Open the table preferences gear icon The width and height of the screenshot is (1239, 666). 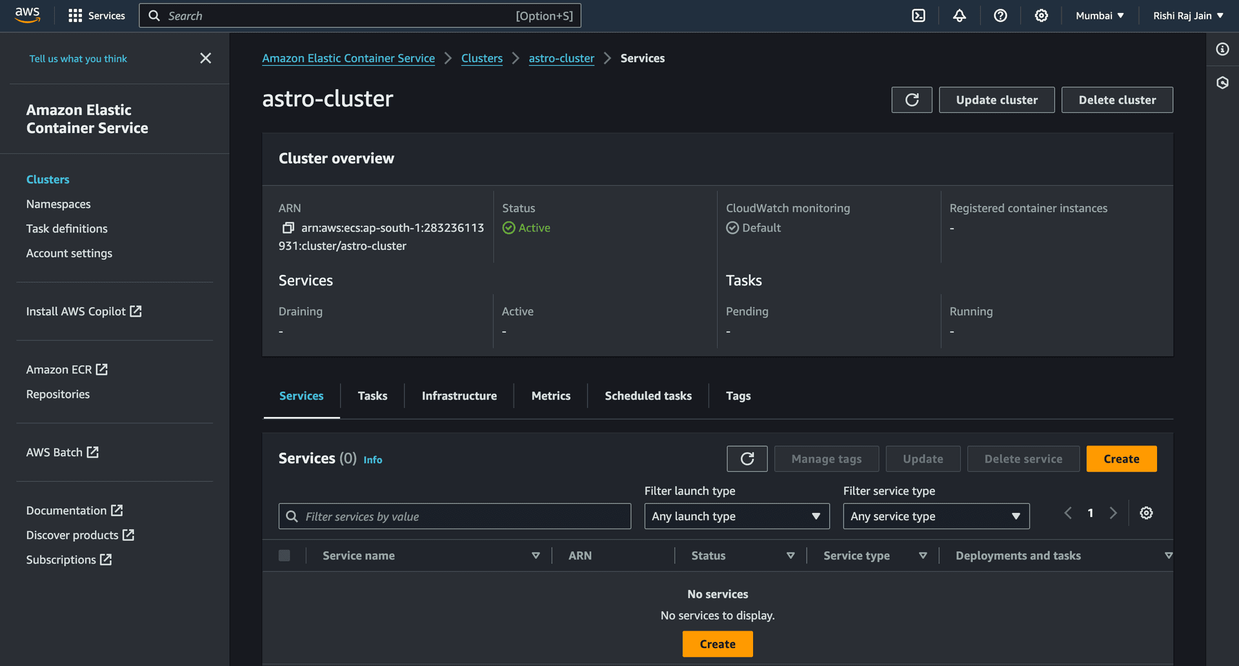click(x=1146, y=513)
